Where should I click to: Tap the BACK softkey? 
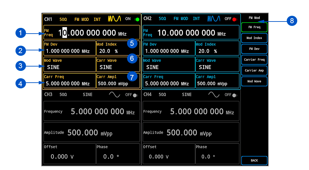pos(254,160)
